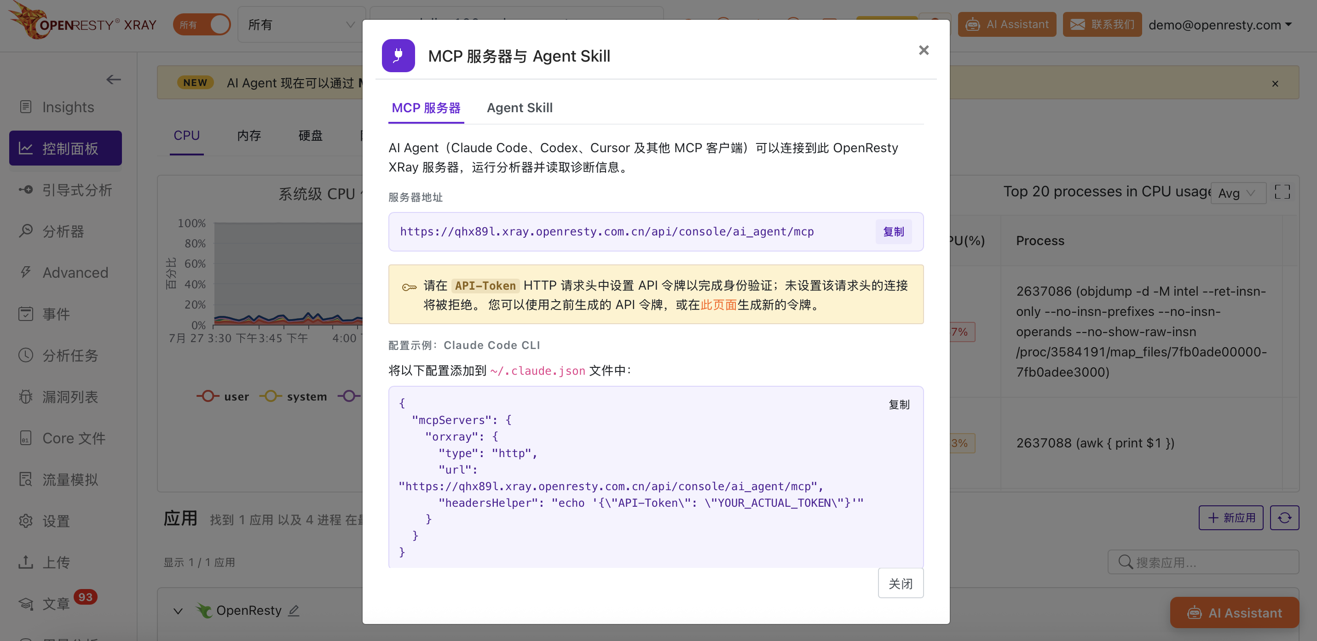Dismiss the NEW banner with x
Viewport: 1317px width, 641px height.
pyautogui.click(x=1275, y=83)
